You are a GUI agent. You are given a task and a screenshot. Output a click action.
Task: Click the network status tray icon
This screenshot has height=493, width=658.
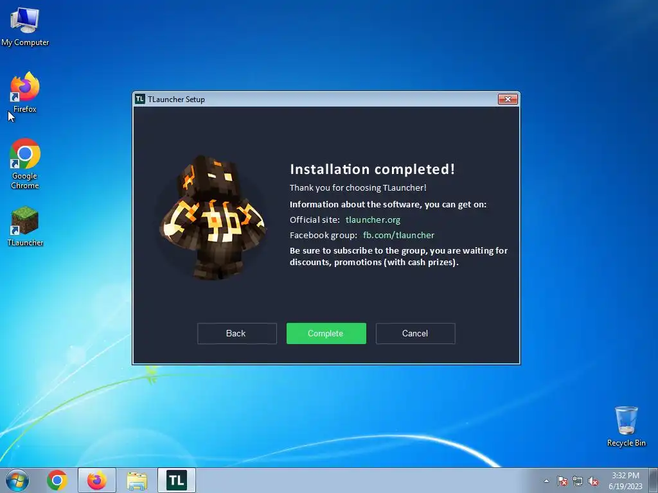coord(578,481)
